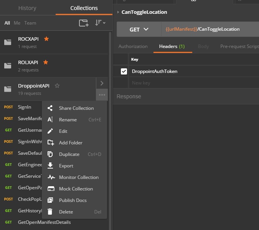Open the POST SignIn request
Screen dimensions: 259x230
[21, 107]
